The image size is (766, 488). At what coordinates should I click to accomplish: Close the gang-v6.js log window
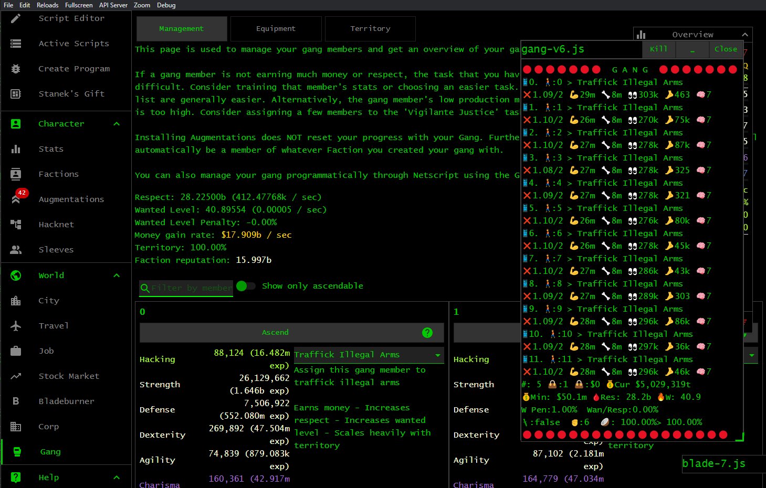pyautogui.click(x=726, y=49)
